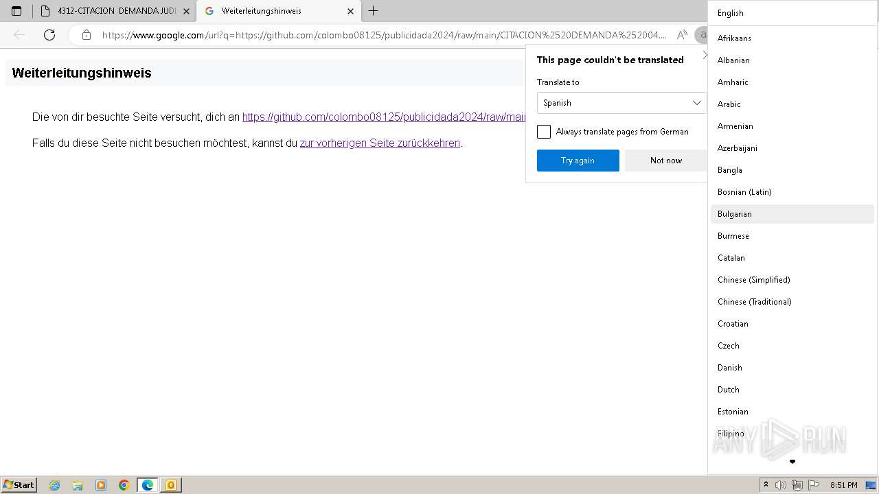Click the padlock site info icon
Image resolution: width=879 pixels, height=494 pixels.
(x=86, y=35)
